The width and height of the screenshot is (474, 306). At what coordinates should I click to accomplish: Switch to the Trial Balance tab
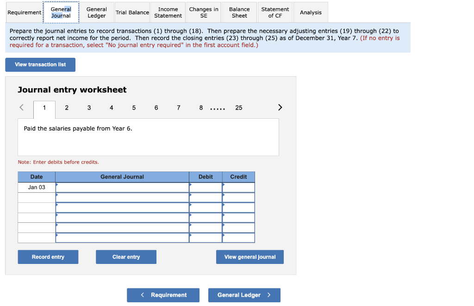132,12
